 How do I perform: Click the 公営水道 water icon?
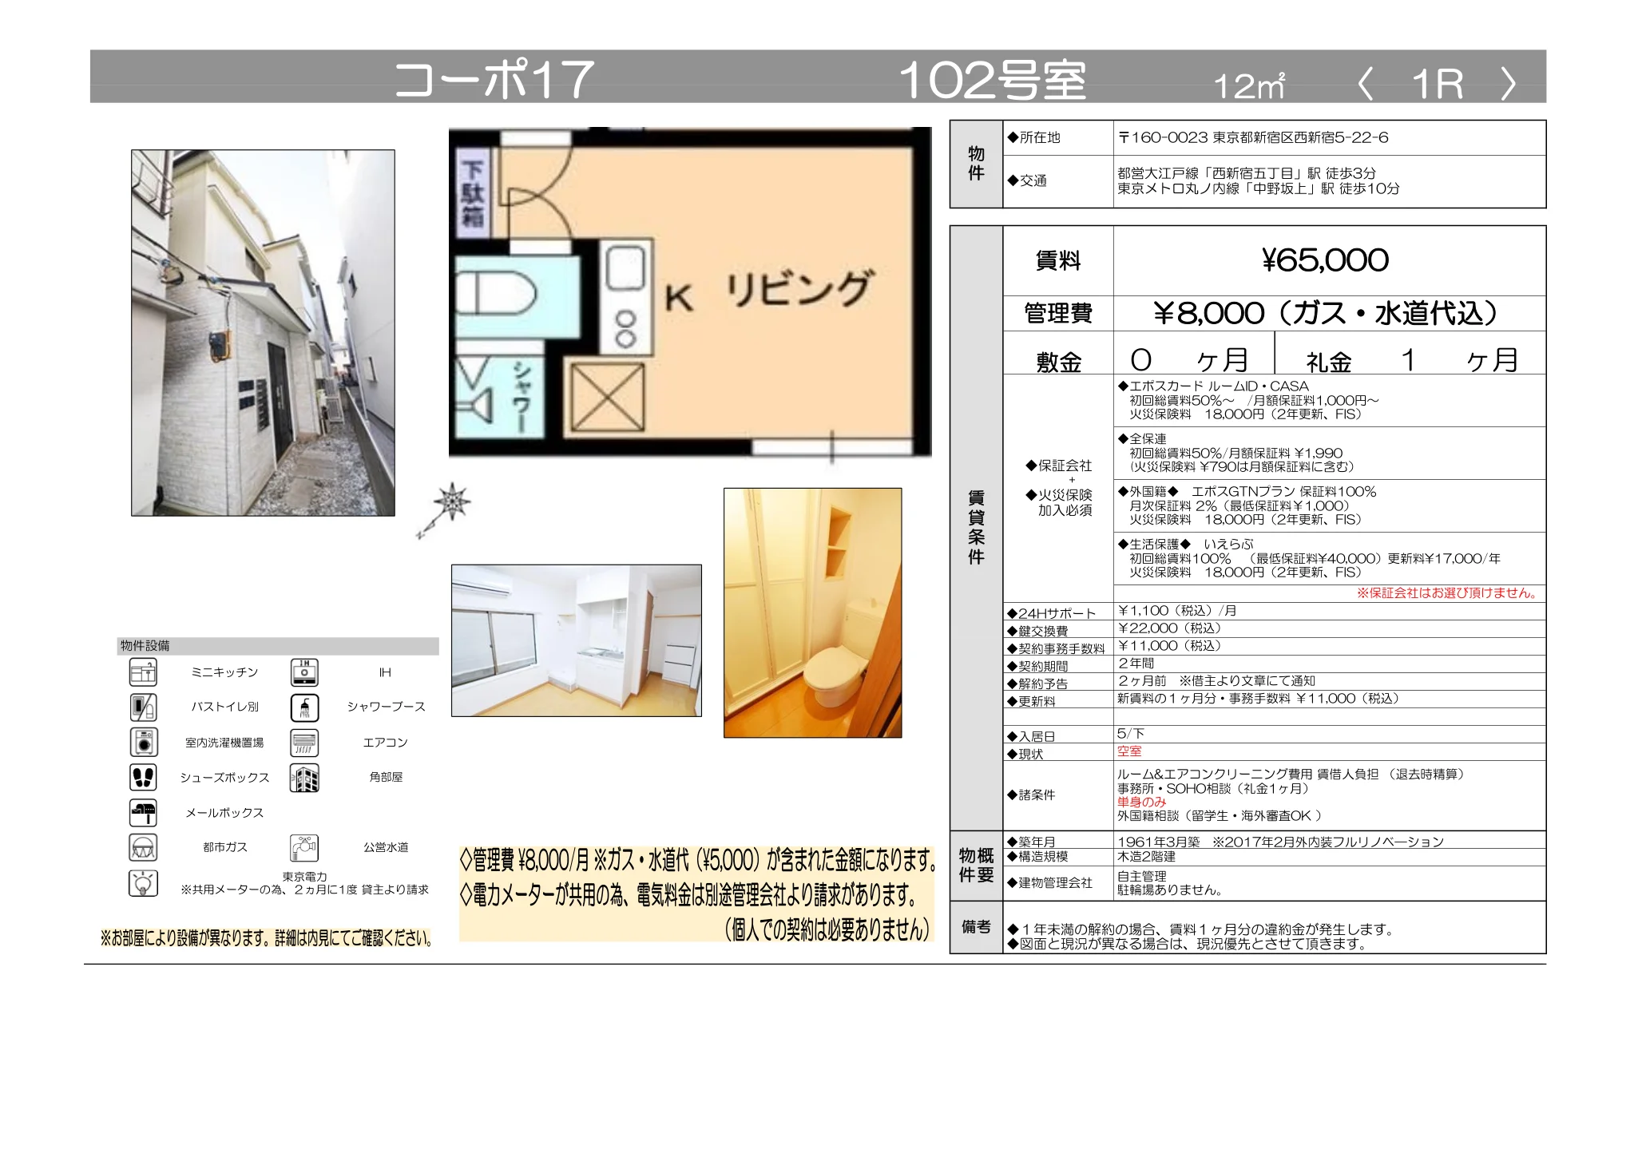click(306, 847)
